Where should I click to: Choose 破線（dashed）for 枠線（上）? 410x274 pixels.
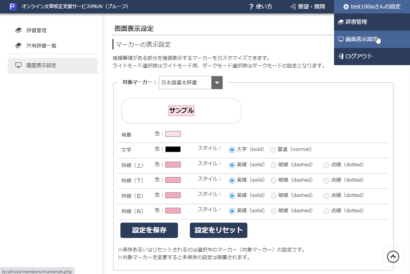273,165
